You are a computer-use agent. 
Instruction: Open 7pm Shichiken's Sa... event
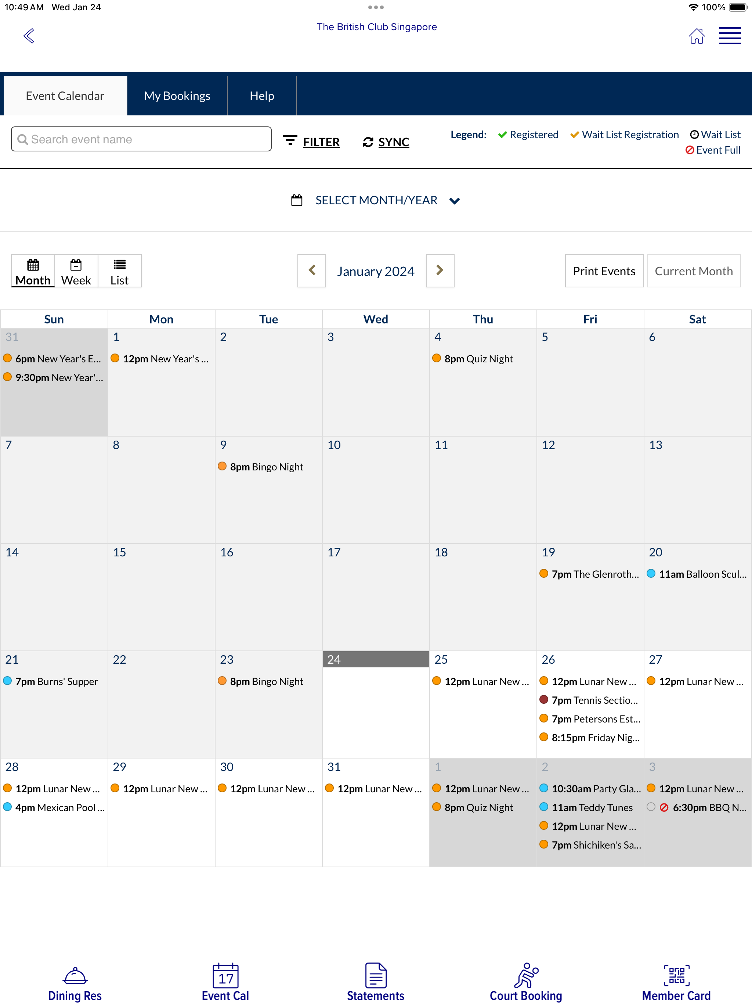pyautogui.click(x=590, y=845)
